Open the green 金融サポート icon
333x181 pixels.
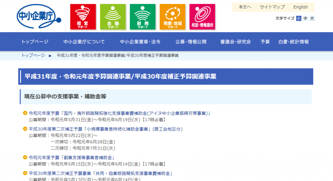tap(113, 17)
